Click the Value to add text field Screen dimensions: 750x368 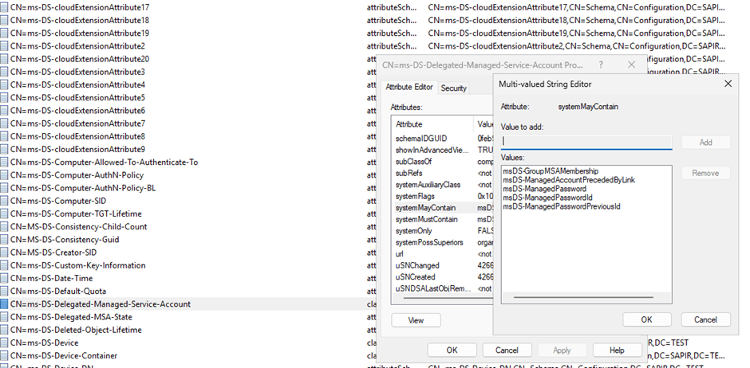[586, 142]
